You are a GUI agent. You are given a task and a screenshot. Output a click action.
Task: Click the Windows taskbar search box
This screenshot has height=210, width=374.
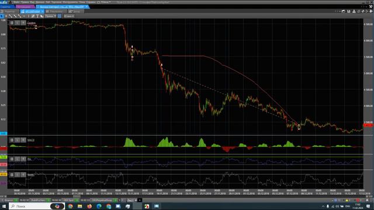point(36,206)
